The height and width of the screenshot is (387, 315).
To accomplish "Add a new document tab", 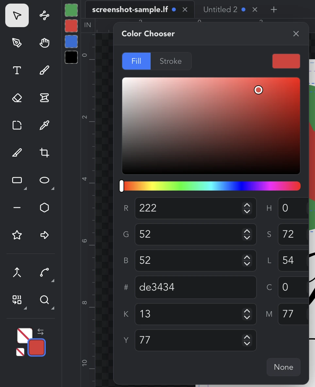I will point(274,9).
